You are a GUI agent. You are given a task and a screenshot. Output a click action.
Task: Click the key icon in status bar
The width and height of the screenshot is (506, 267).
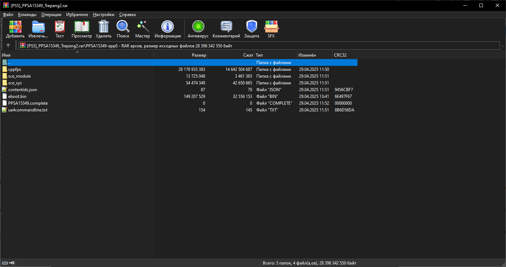pyautogui.click(x=12, y=263)
